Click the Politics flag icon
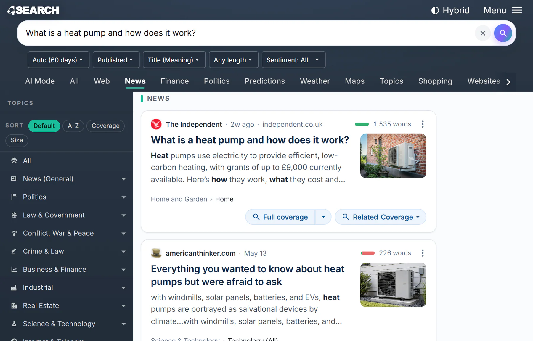Image resolution: width=533 pixels, height=341 pixels. [14, 197]
